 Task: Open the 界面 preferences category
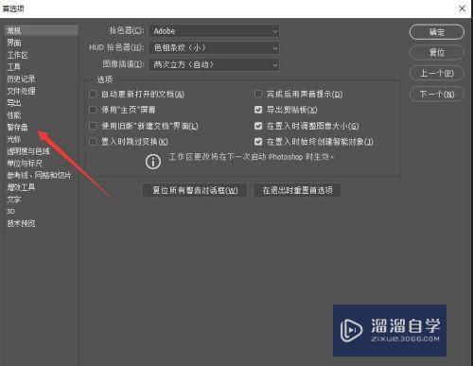pos(14,43)
